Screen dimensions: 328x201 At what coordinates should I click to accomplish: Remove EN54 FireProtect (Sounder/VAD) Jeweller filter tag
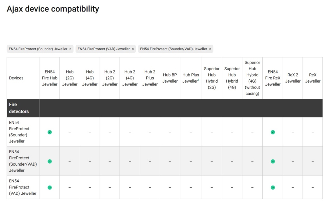click(x=210, y=49)
